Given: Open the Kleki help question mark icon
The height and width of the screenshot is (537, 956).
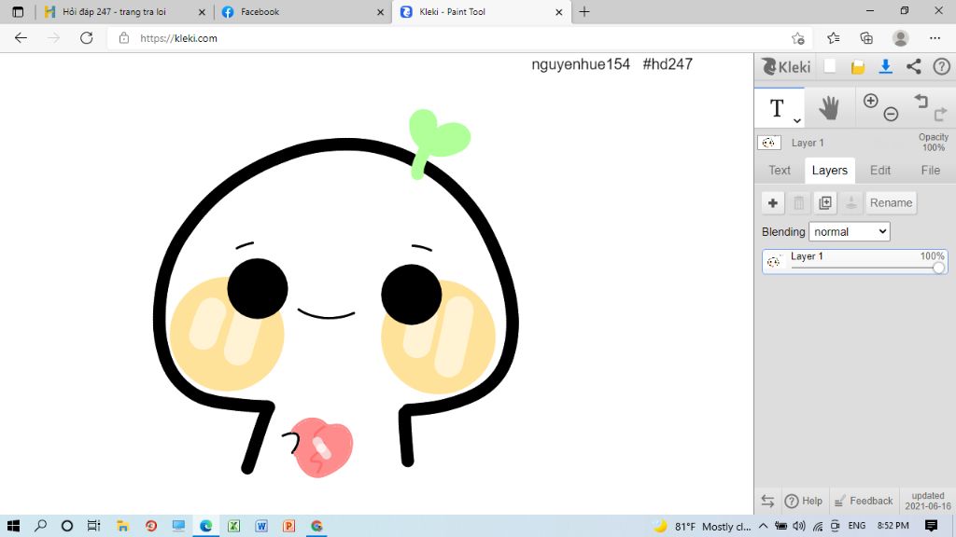Looking at the screenshot, I should tap(941, 66).
